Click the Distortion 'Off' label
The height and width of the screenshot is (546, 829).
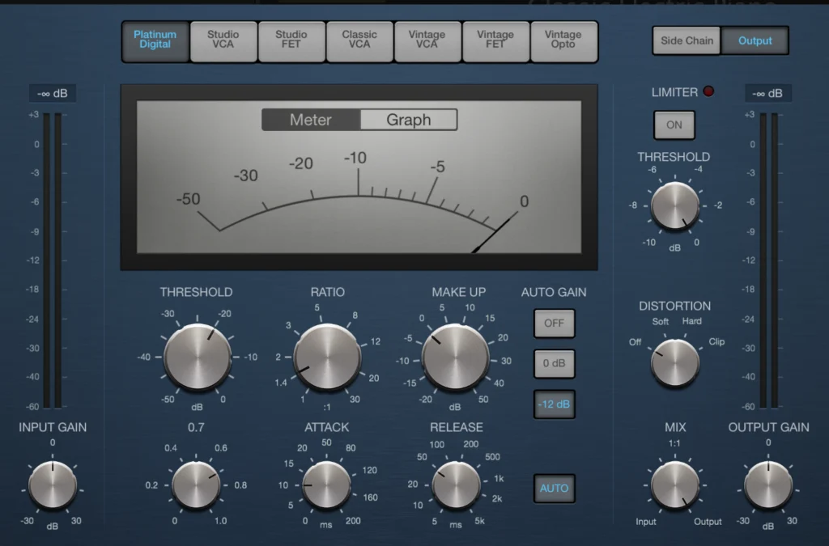click(x=635, y=342)
